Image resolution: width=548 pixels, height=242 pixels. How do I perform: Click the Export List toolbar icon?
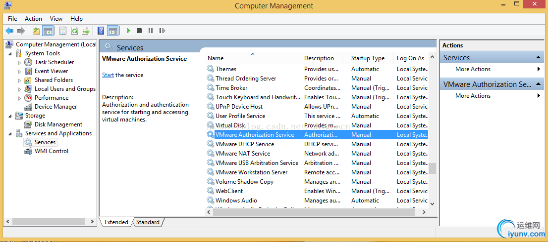click(86, 31)
